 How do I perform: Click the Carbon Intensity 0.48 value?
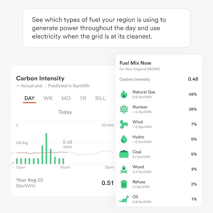pyautogui.click(x=193, y=79)
